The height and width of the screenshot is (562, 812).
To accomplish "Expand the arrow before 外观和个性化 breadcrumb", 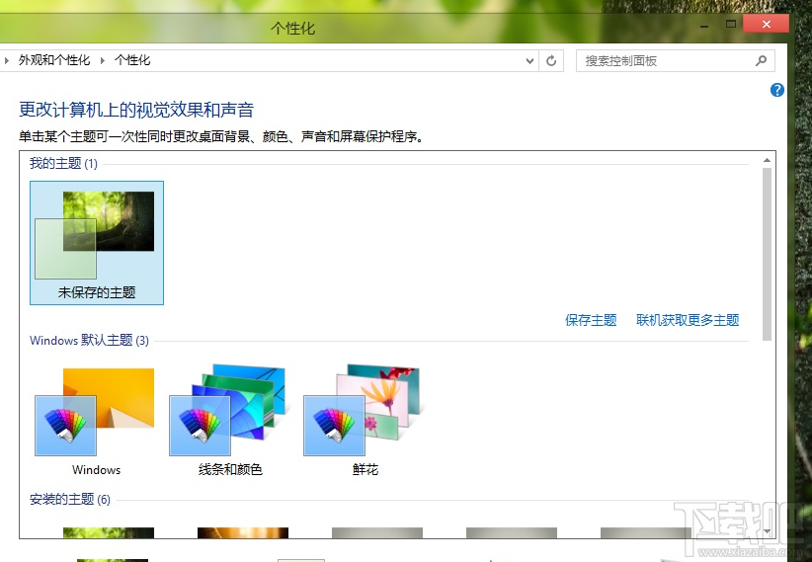I will (x=6, y=60).
